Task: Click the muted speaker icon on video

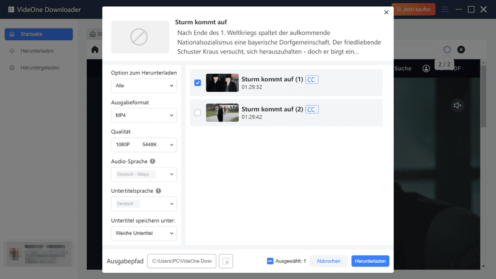Action: pyautogui.click(x=458, y=105)
